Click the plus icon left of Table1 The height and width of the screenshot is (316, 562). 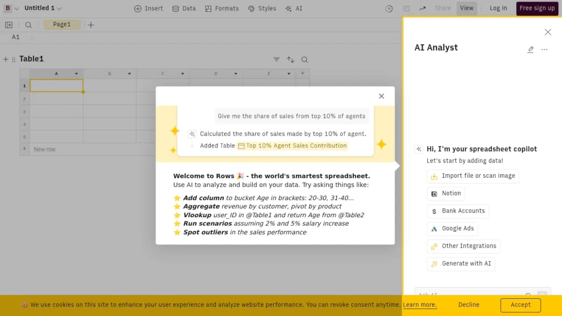(5, 59)
